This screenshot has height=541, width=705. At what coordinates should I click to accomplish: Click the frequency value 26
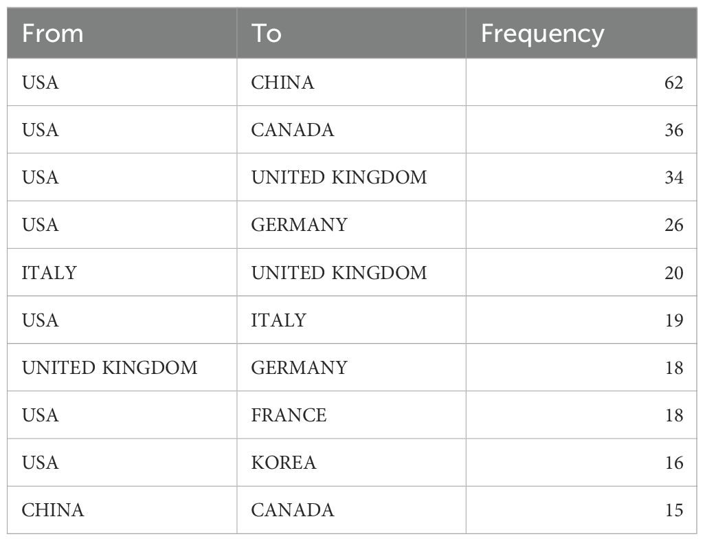[673, 225]
